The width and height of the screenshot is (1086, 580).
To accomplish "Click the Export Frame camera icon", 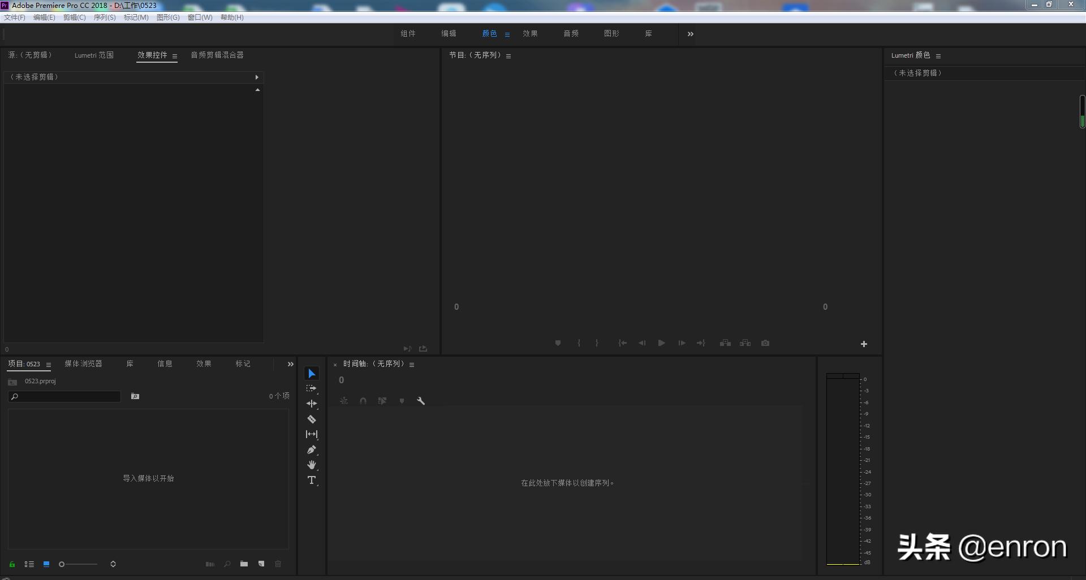I will coord(765,343).
